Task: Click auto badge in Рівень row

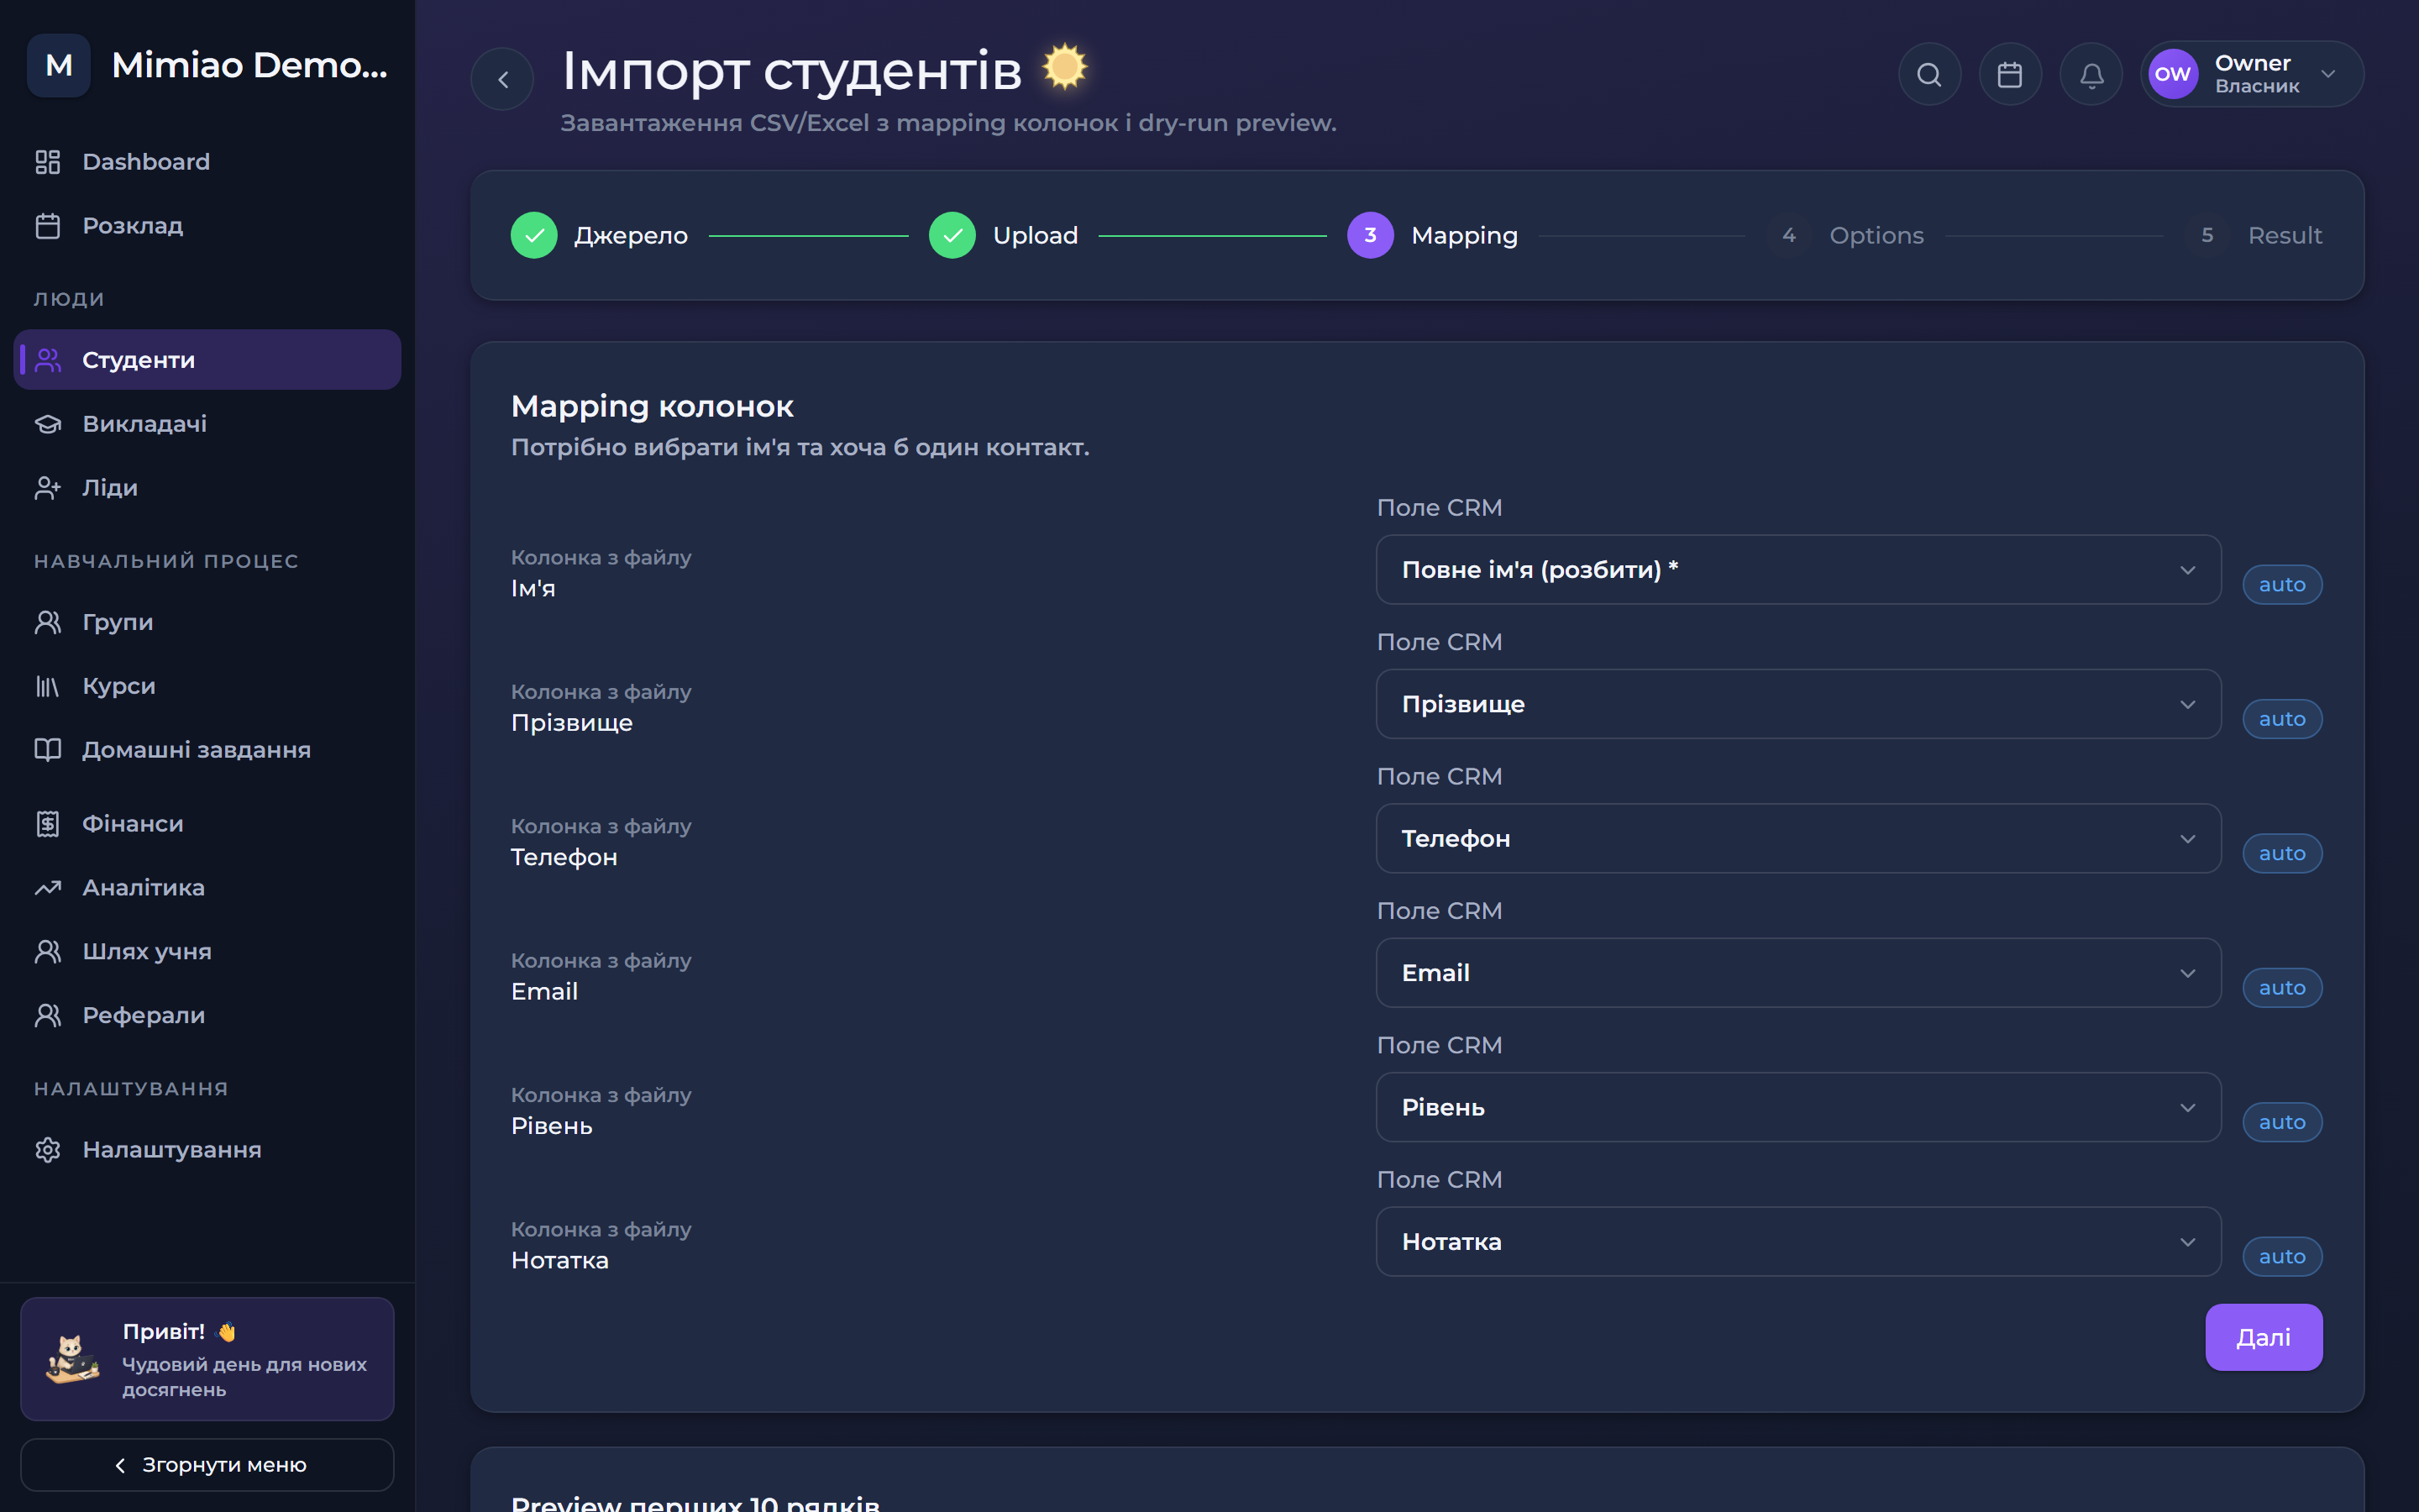Action: pyautogui.click(x=2282, y=1122)
